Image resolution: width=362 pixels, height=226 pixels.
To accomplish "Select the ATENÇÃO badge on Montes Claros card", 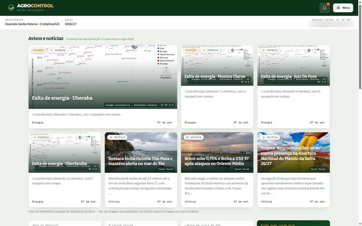I will [191, 50].
